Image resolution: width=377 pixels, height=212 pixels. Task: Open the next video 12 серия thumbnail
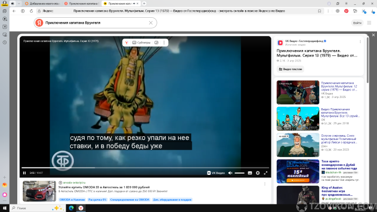tap(298, 92)
